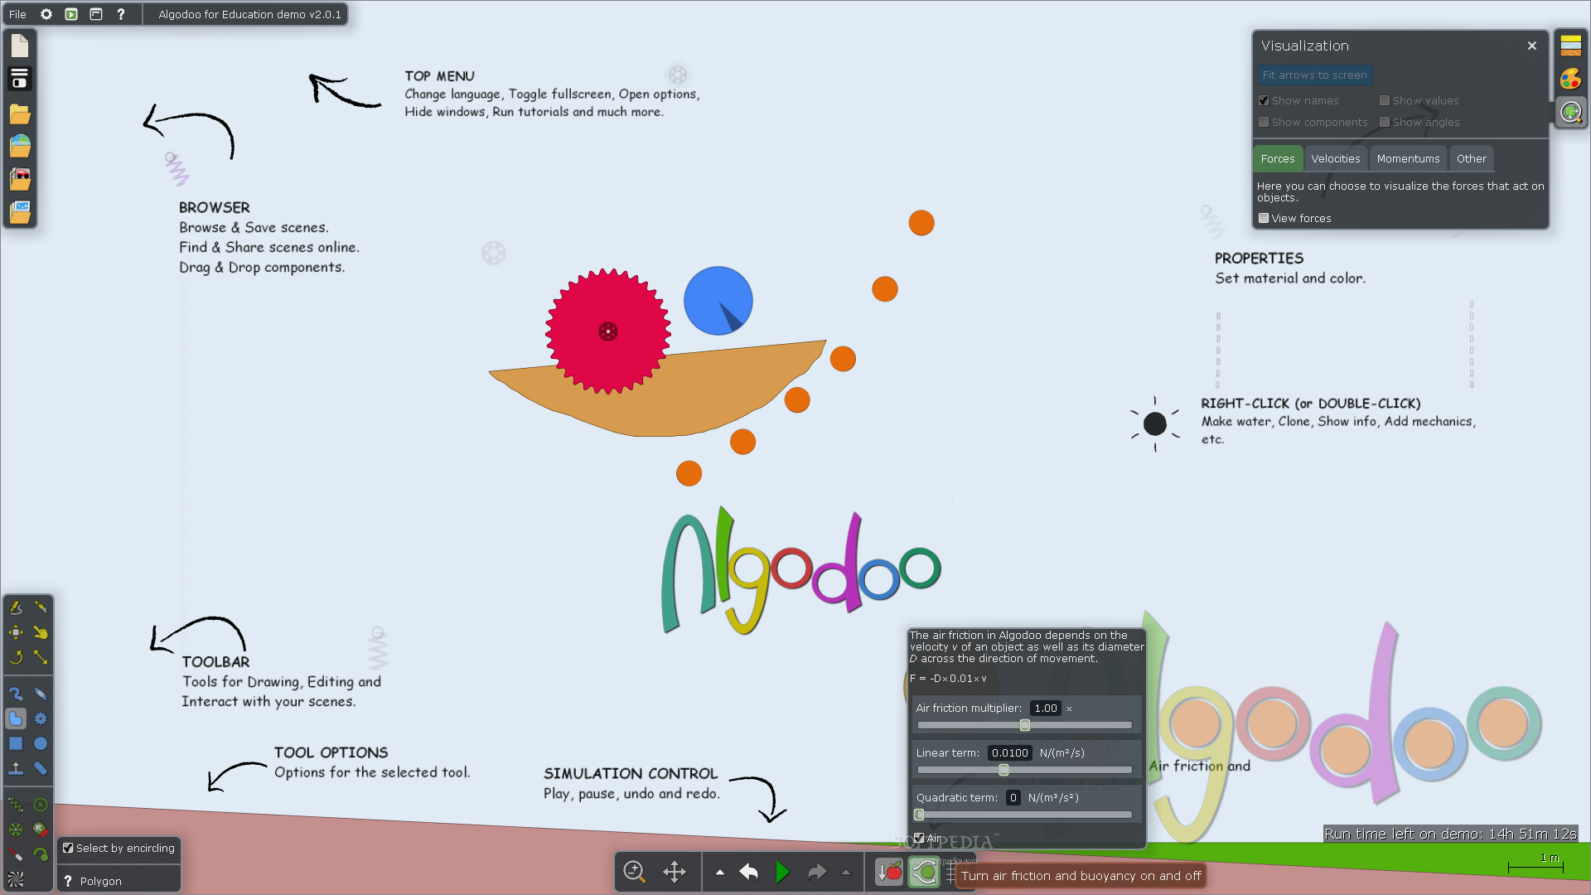Open options via the gear icon
The height and width of the screenshot is (895, 1591).
(x=46, y=14)
